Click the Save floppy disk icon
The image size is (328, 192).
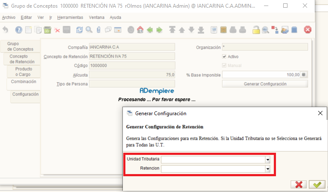coord(67,30)
